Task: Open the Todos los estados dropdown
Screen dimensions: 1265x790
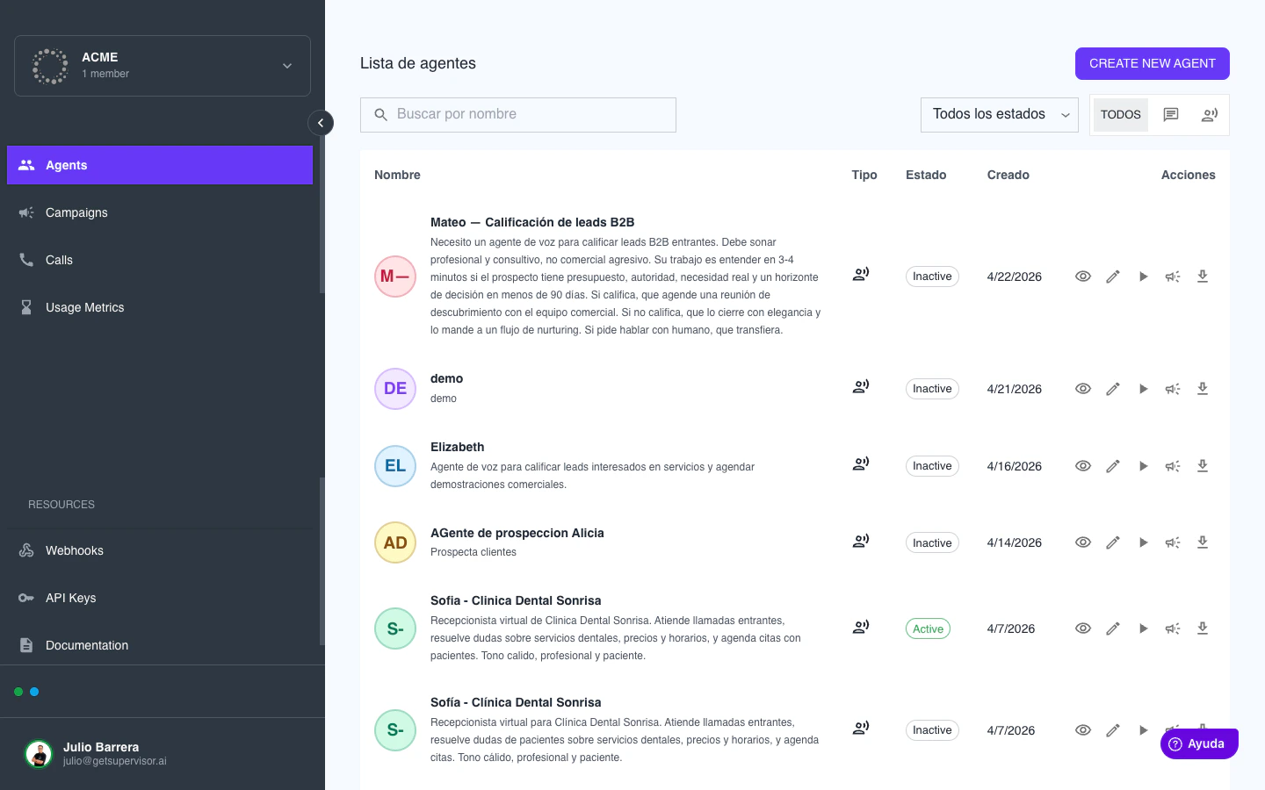Action: click(x=1000, y=115)
